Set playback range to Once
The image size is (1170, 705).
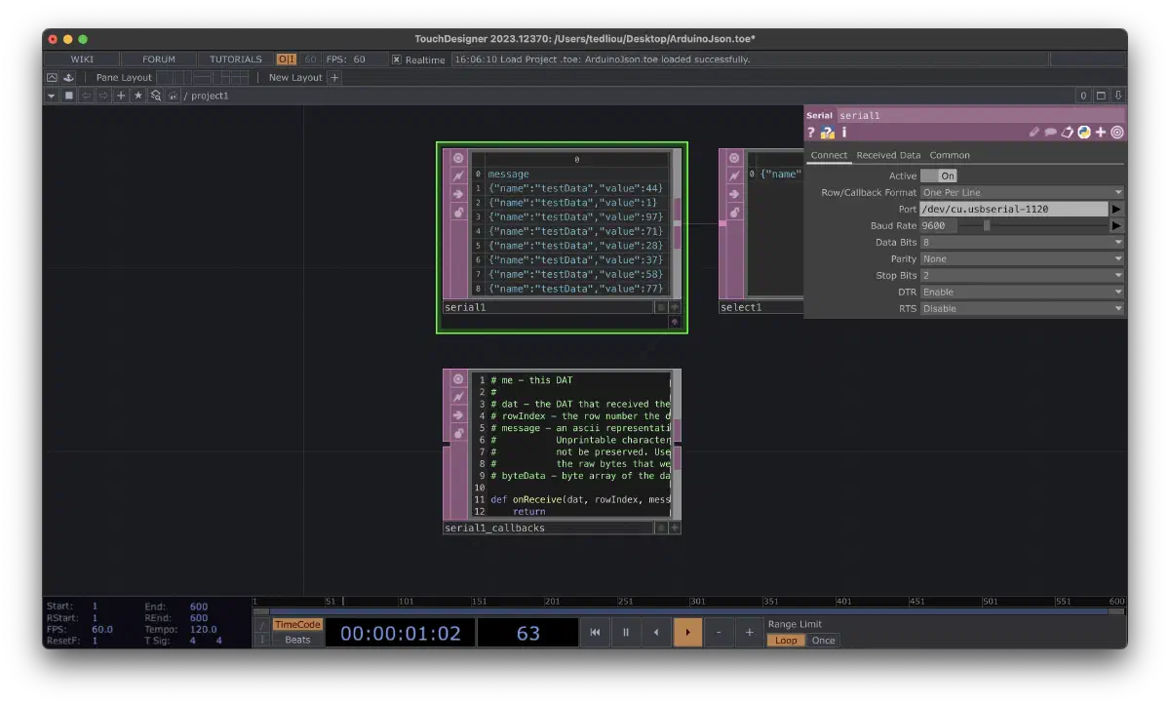(823, 640)
